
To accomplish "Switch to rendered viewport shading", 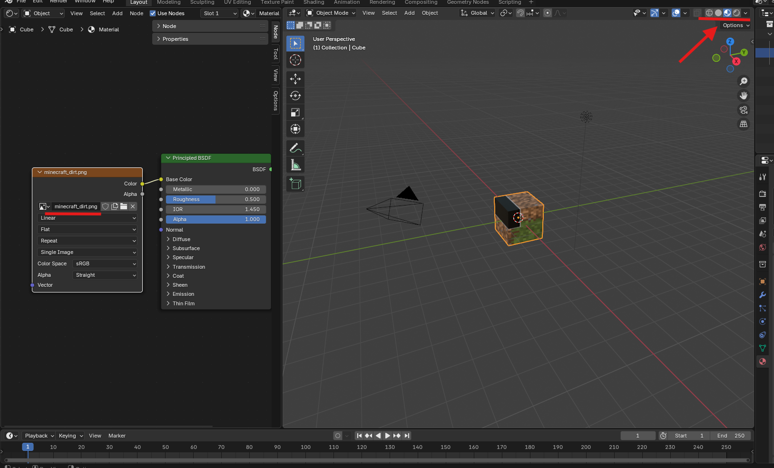I will tap(736, 13).
